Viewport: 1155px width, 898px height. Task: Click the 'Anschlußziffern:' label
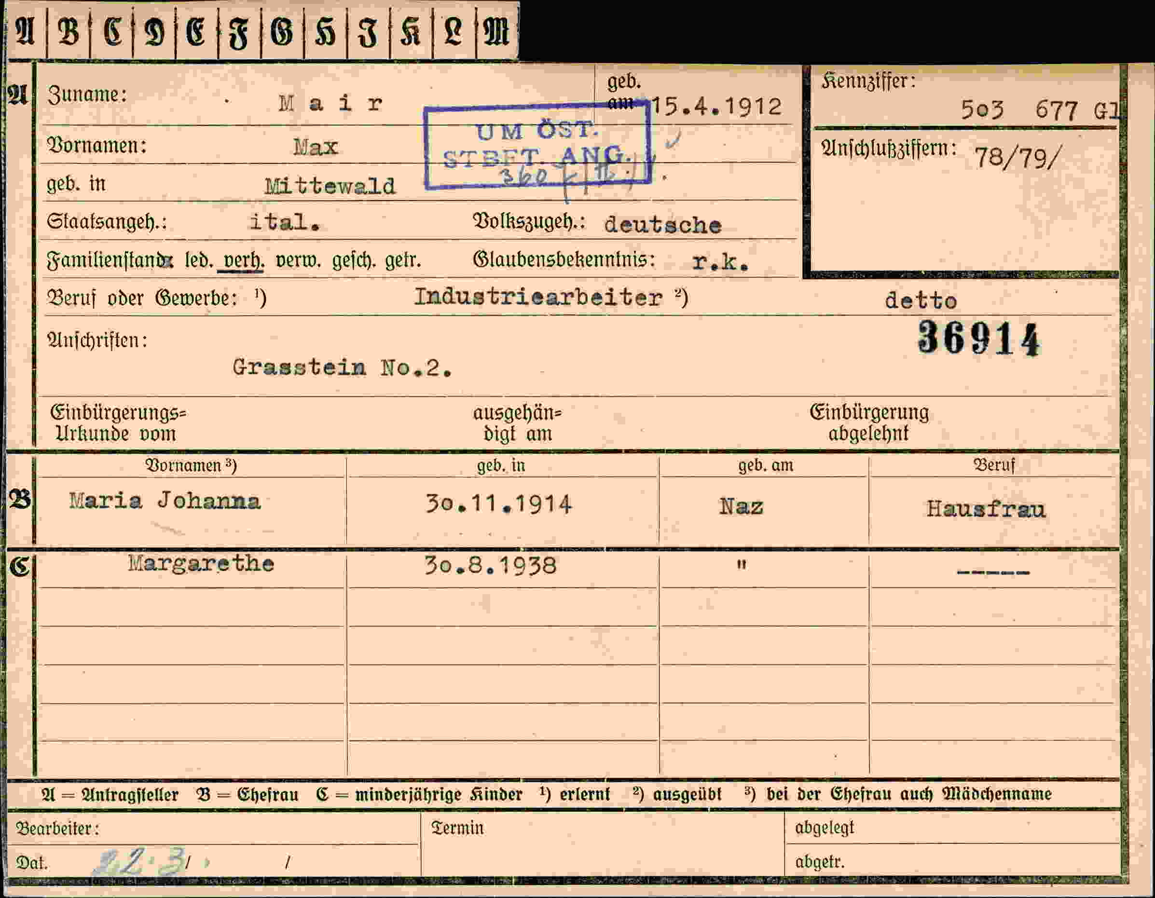coord(889,149)
